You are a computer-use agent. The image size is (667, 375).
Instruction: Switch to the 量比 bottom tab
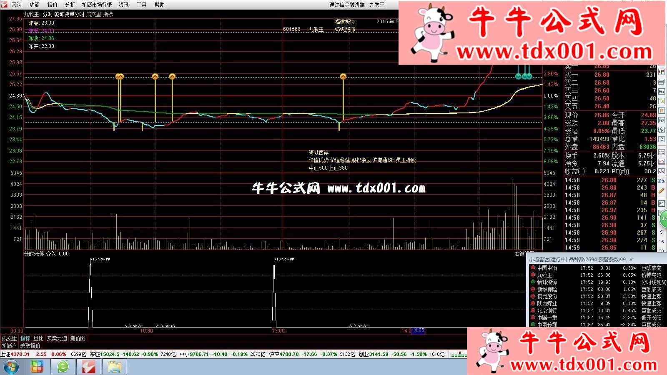click(x=38, y=338)
